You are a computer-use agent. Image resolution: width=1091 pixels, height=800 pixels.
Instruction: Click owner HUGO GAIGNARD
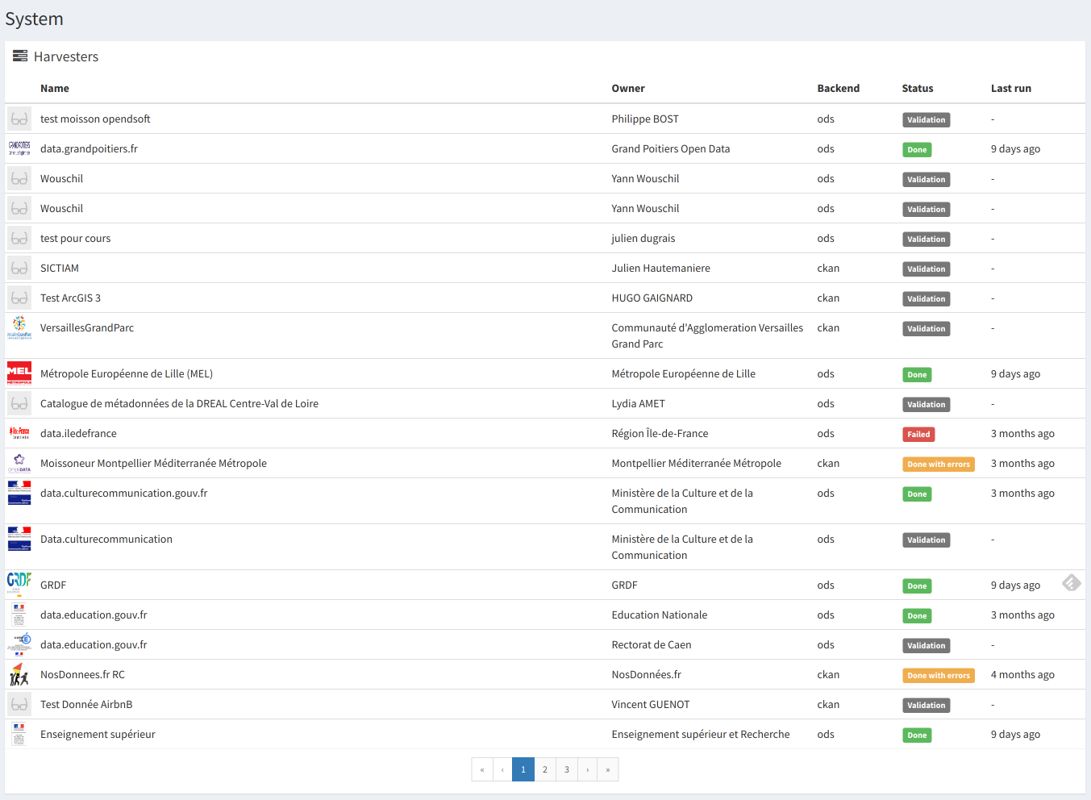point(652,298)
